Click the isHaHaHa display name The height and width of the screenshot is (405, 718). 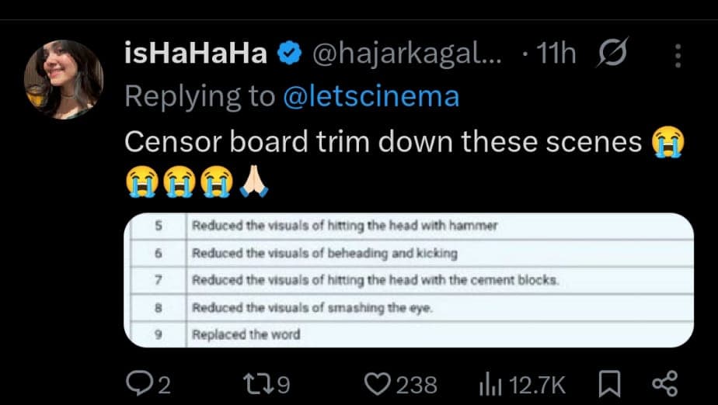(196, 54)
